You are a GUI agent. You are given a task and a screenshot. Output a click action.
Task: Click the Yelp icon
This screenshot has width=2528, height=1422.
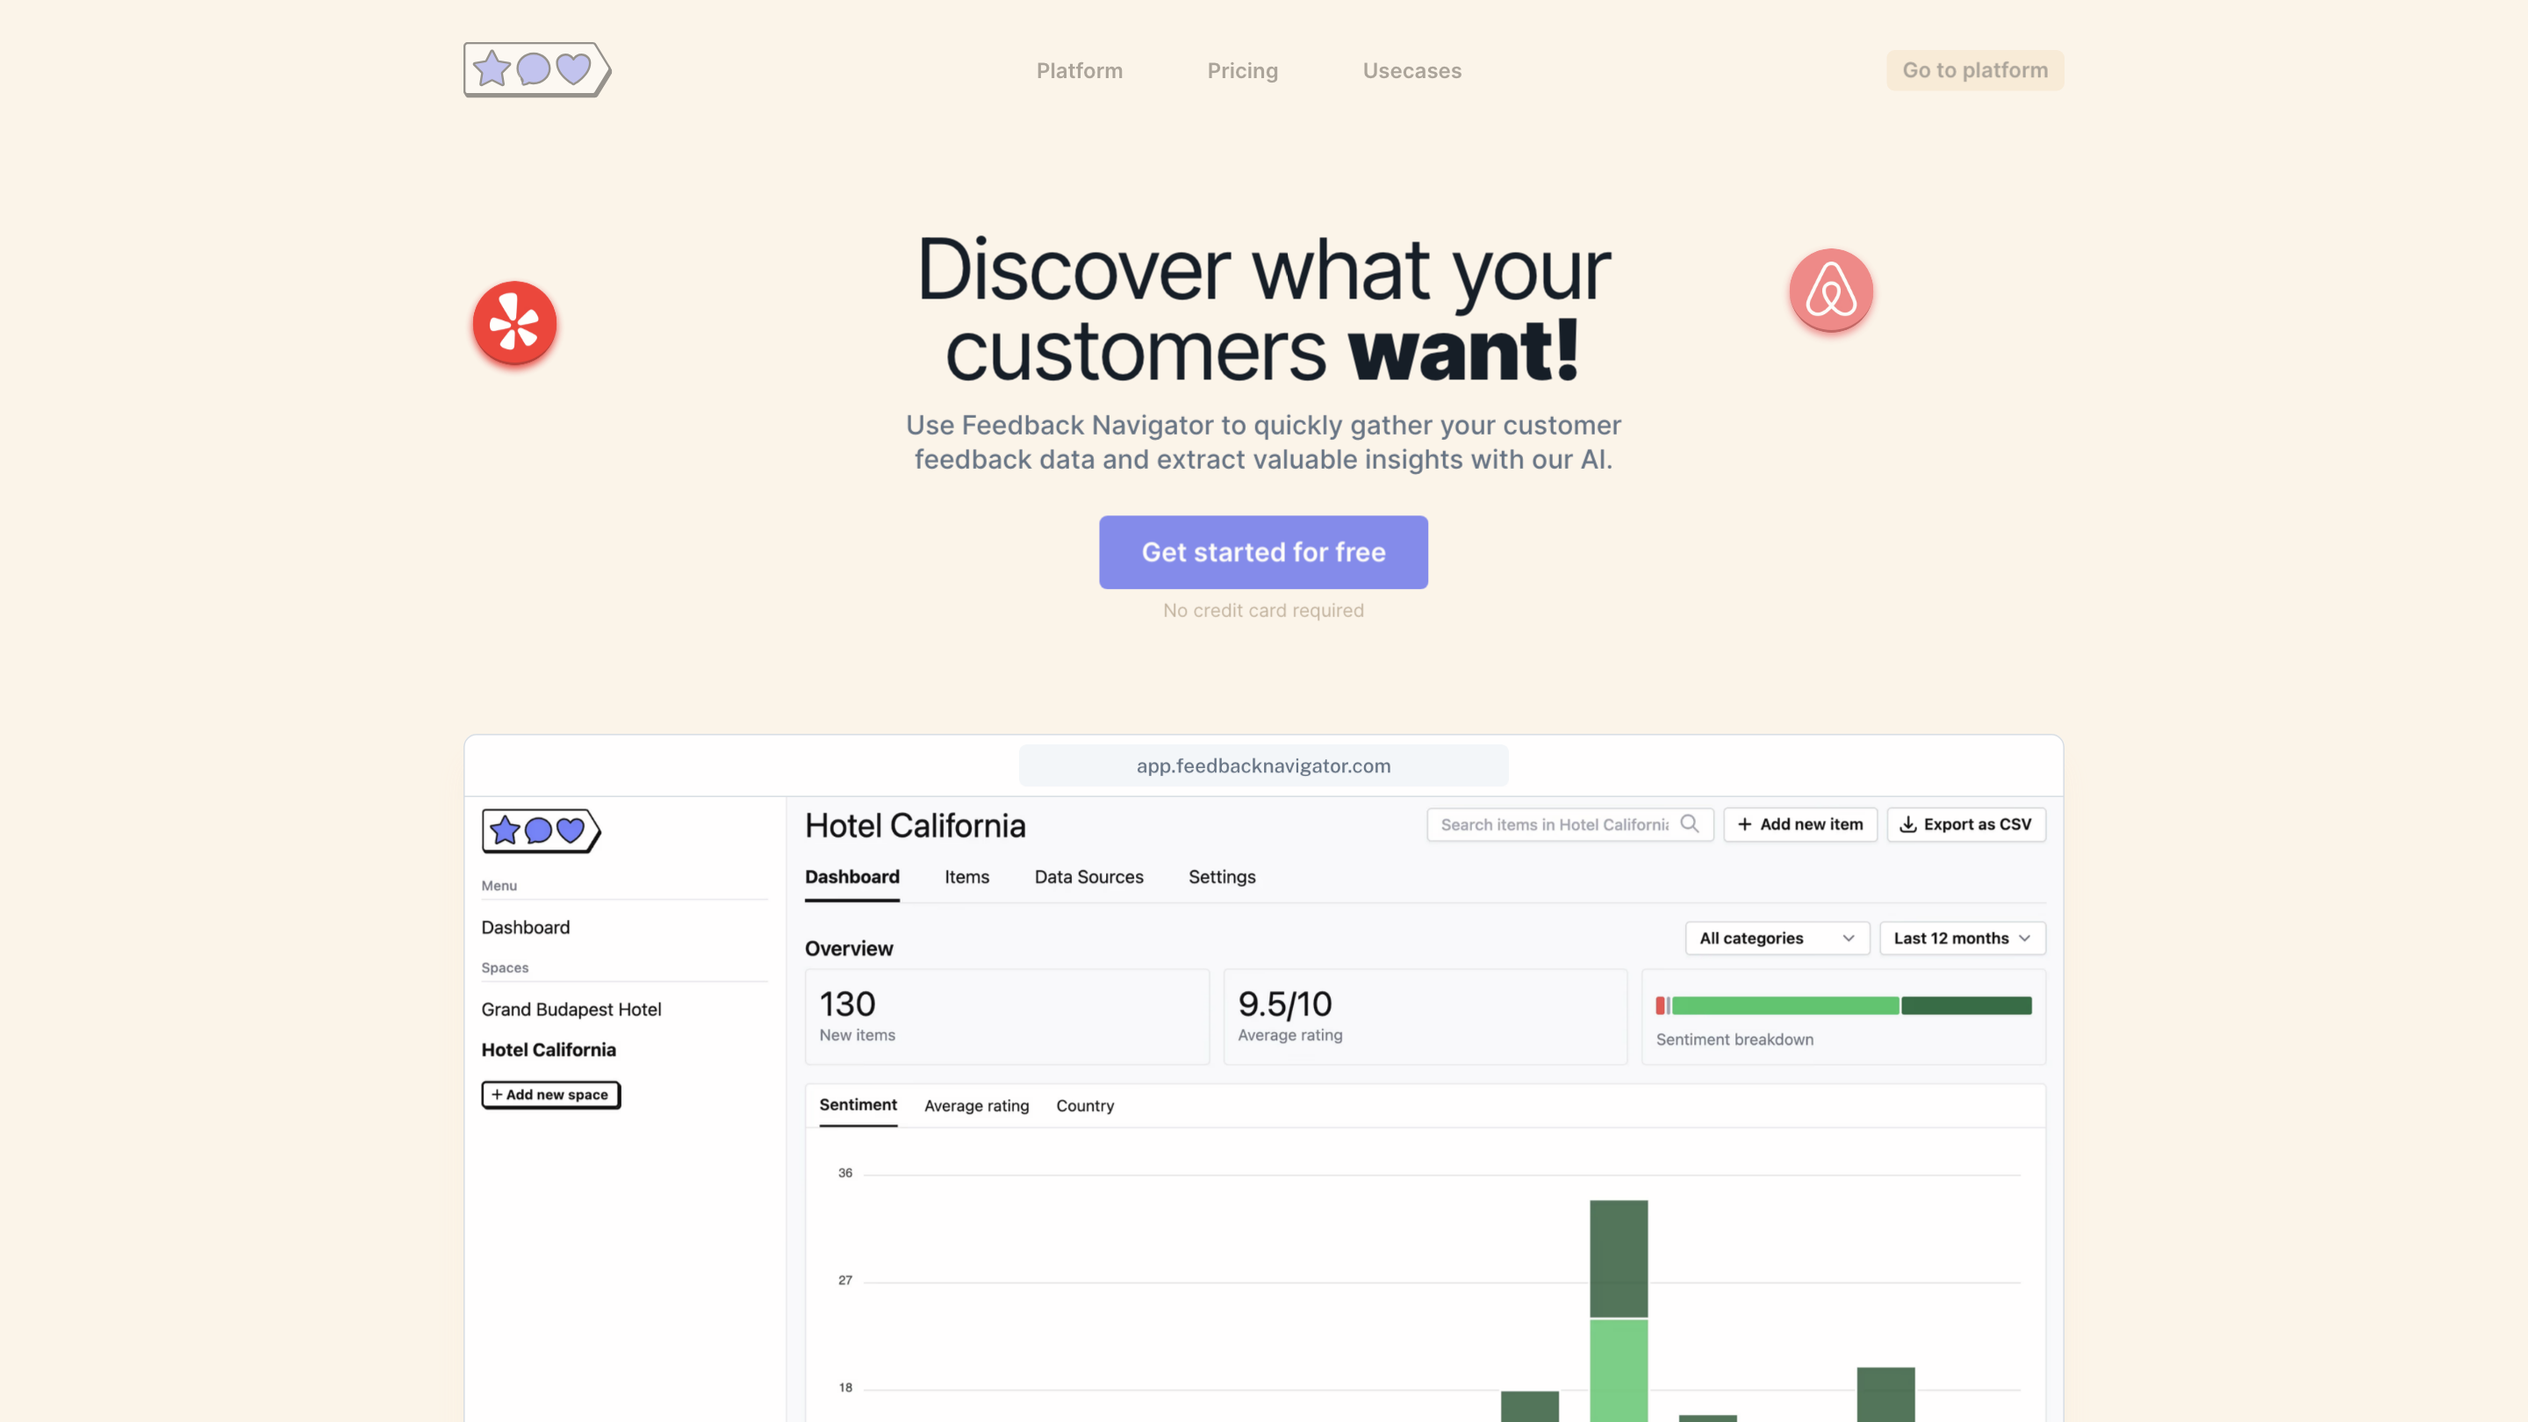point(514,323)
